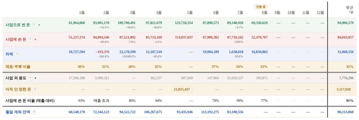Select the 10월 column header
Viewport: 359px width, 120px height.
pos(291,12)
